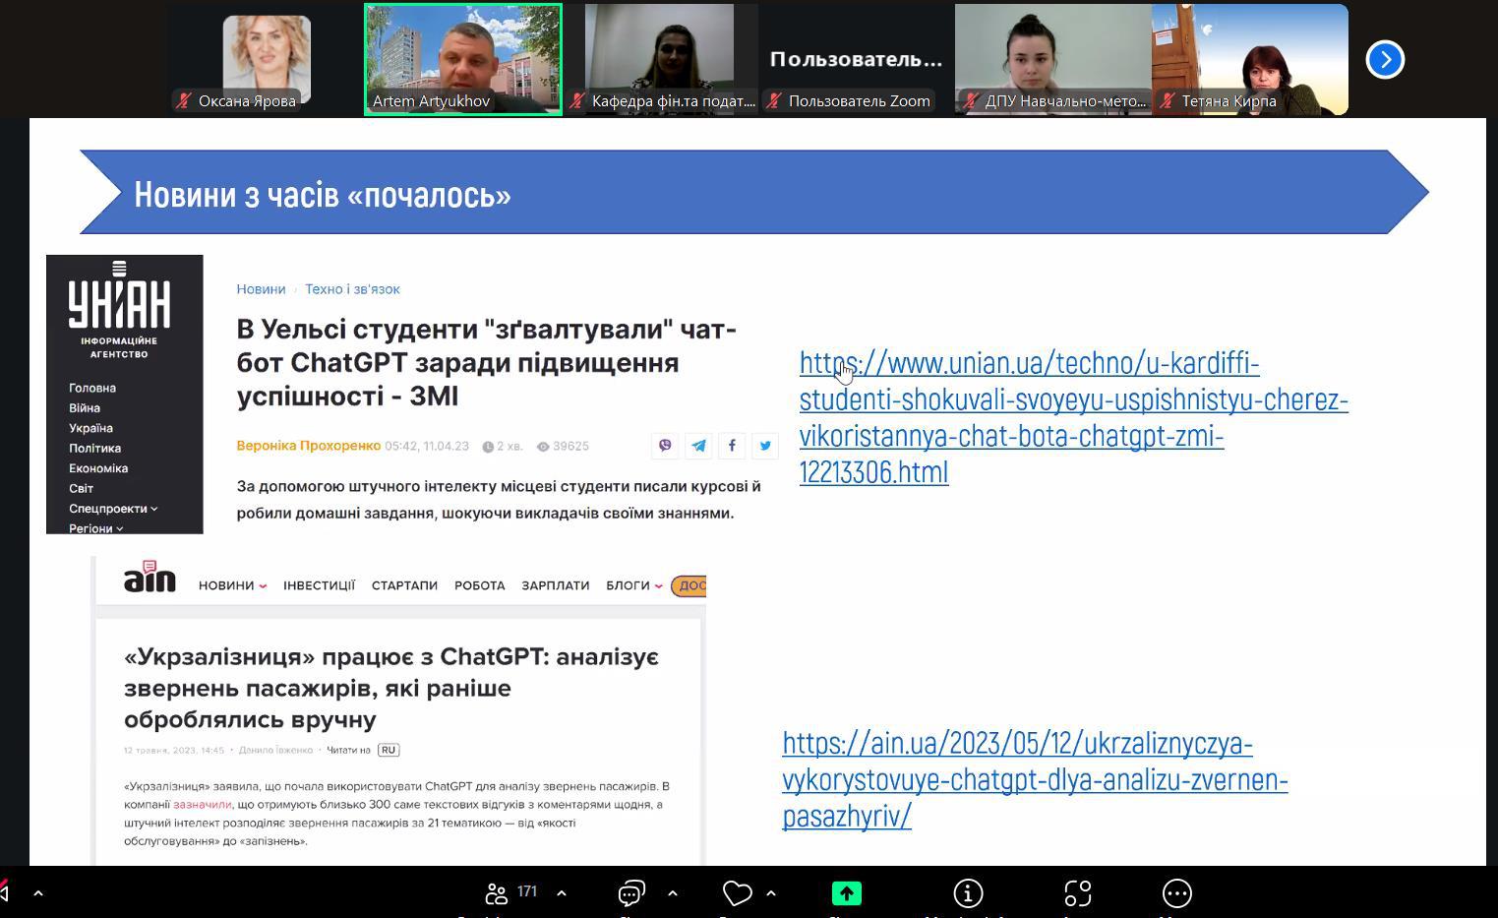
Task: Expand the audio options chevron
Action: [38, 893]
